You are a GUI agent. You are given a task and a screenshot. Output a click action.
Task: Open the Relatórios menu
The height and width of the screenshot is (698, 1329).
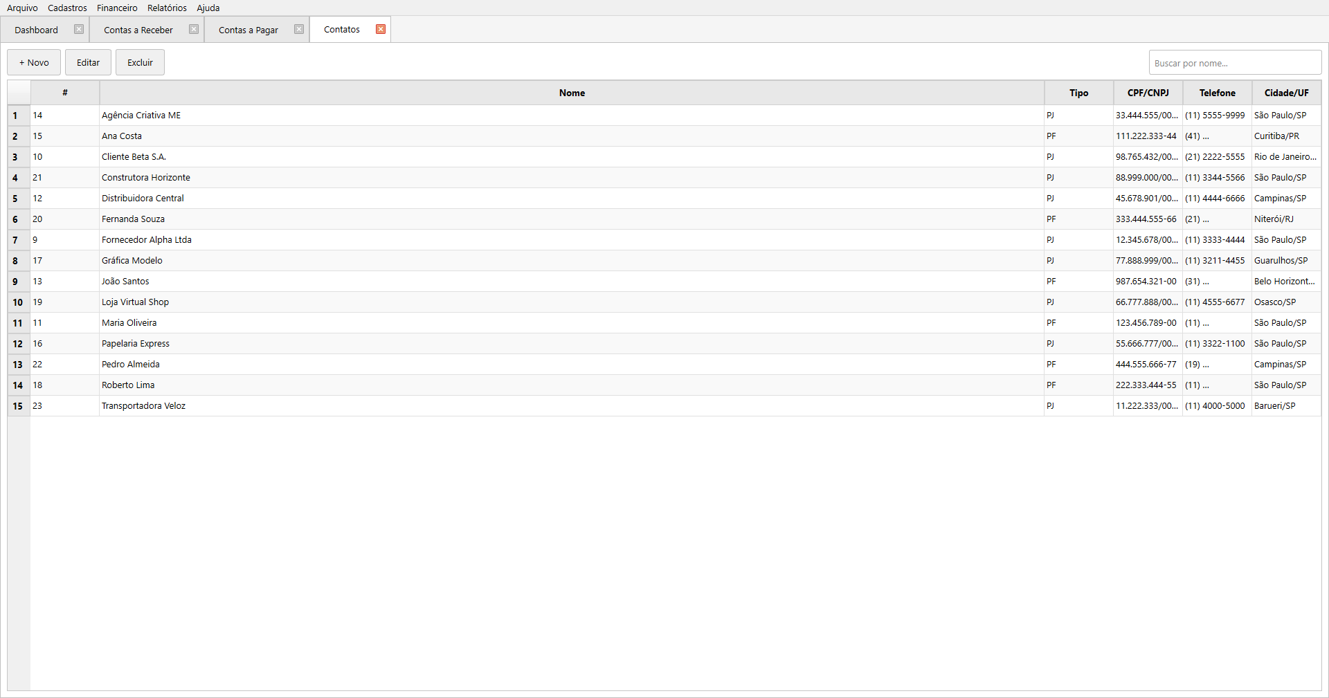167,8
